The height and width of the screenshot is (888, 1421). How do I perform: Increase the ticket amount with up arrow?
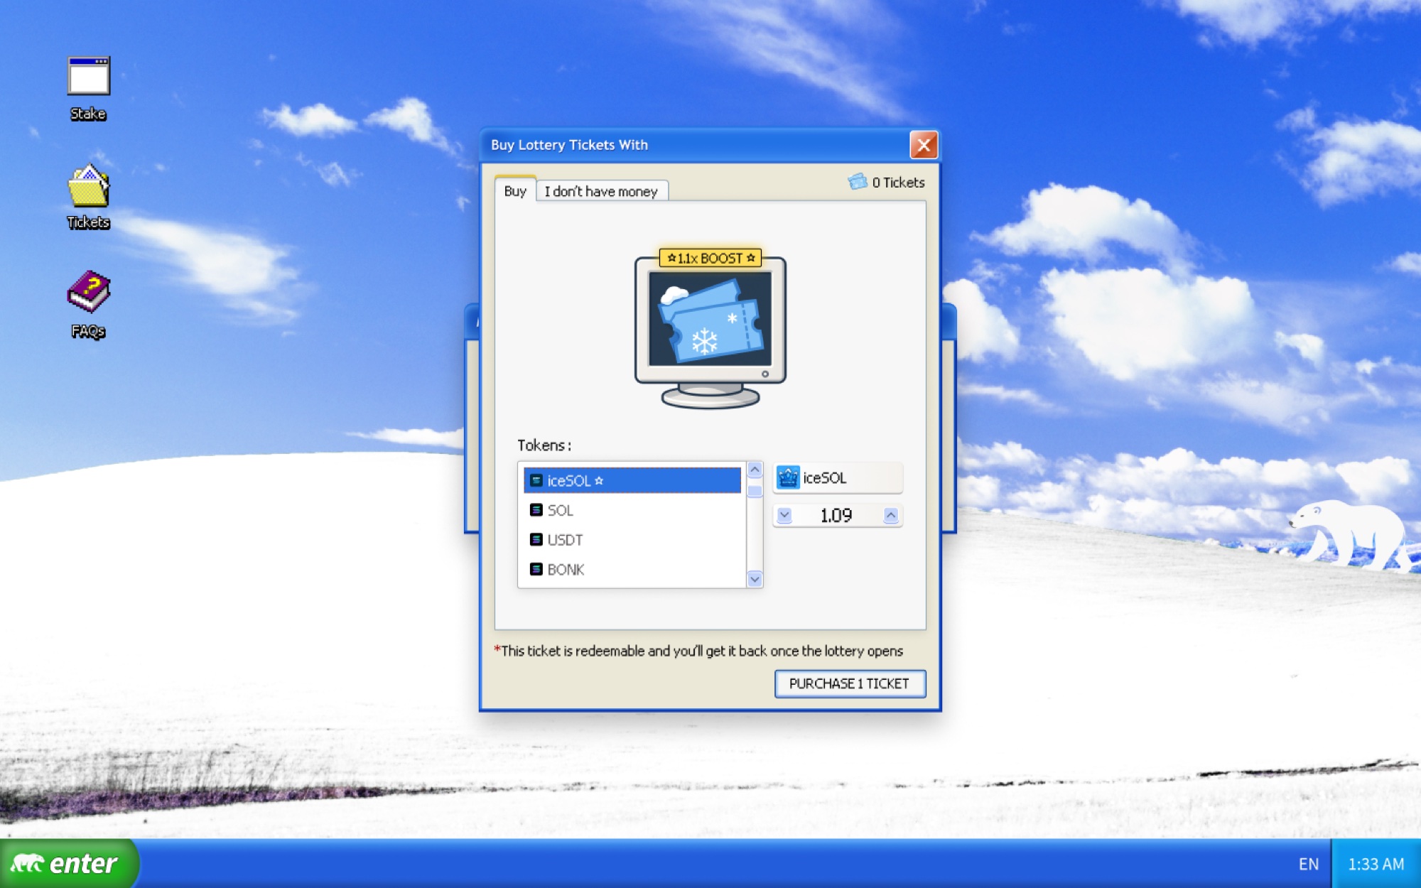(x=891, y=515)
